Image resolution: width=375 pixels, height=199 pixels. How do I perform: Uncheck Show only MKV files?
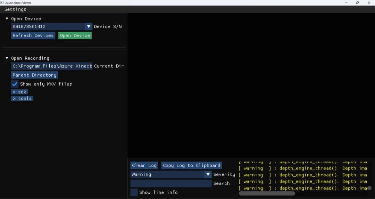pos(15,84)
